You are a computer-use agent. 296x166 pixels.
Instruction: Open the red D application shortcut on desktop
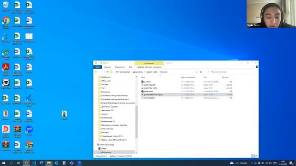pyautogui.click(x=6, y=131)
